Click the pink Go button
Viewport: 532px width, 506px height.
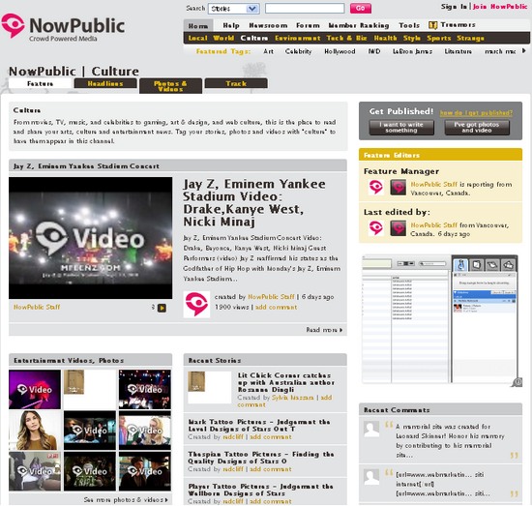[x=361, y=8]
